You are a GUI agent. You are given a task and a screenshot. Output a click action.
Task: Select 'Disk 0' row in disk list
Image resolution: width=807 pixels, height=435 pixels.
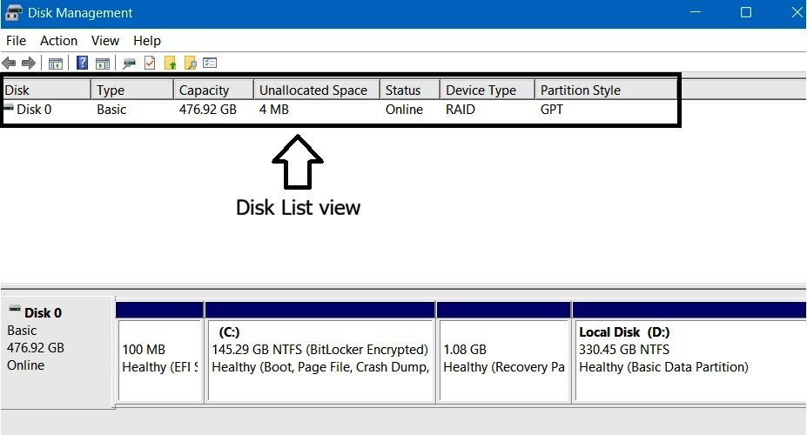tap(340, 110)
